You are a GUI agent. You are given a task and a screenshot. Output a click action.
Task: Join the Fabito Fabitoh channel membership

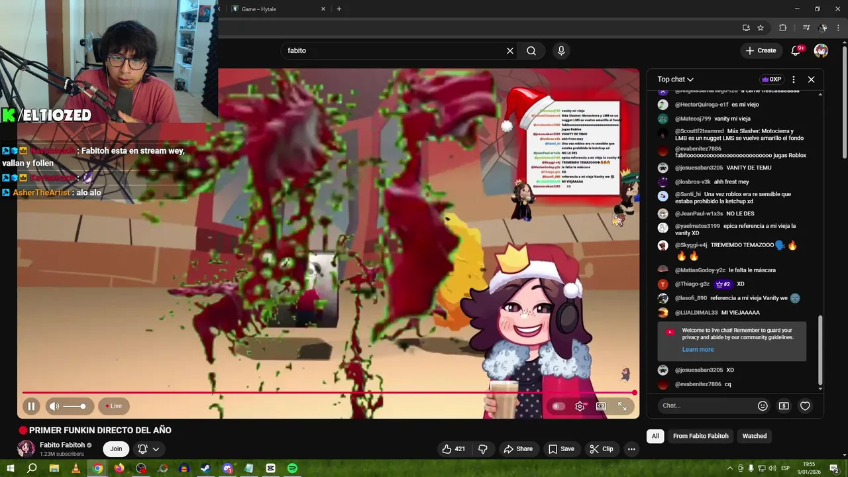coord(116,449)
